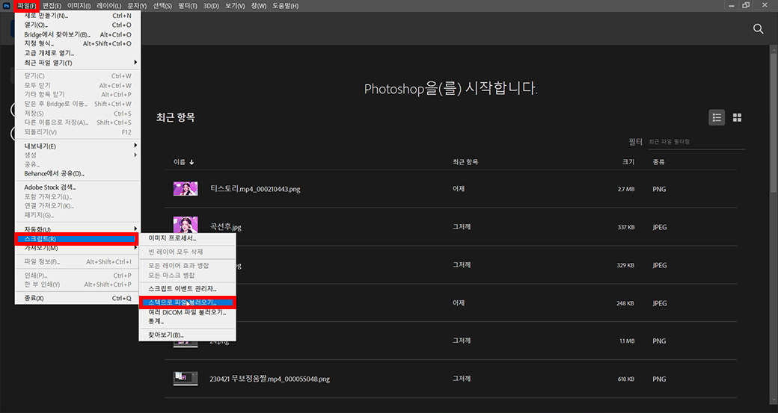778x413 pixels.
Task: Select 고급 개체로 열기 menu entry
Action: (78, 53)
